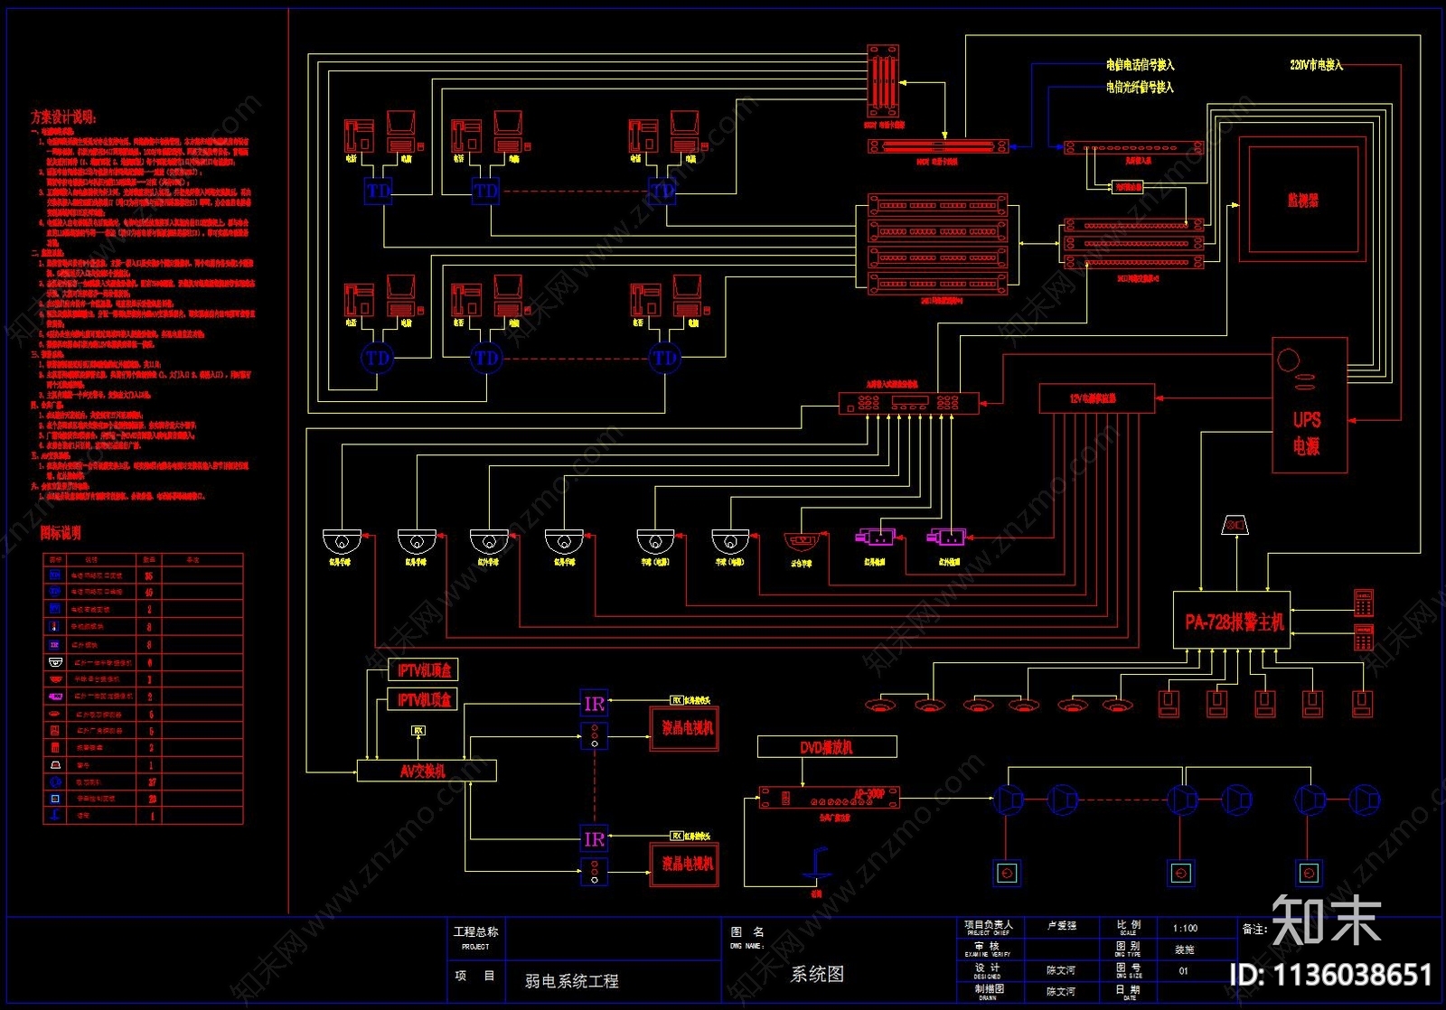Click the upper IPTV机顶盒 box
Viewport: 1446px width, 1010px height.
pos(424,669)
